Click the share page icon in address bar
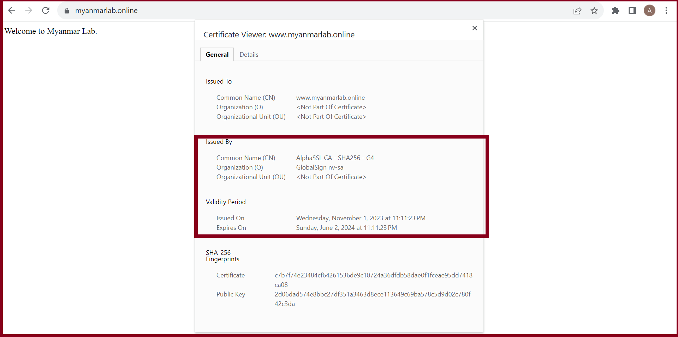The image size is (678, 337). click(577, 11)
